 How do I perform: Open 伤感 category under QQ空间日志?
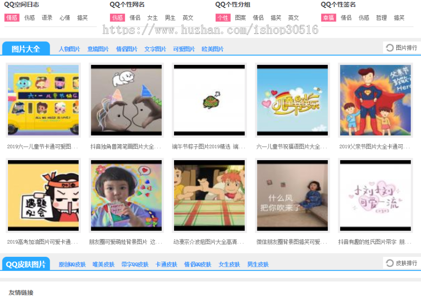click(29, 18)
